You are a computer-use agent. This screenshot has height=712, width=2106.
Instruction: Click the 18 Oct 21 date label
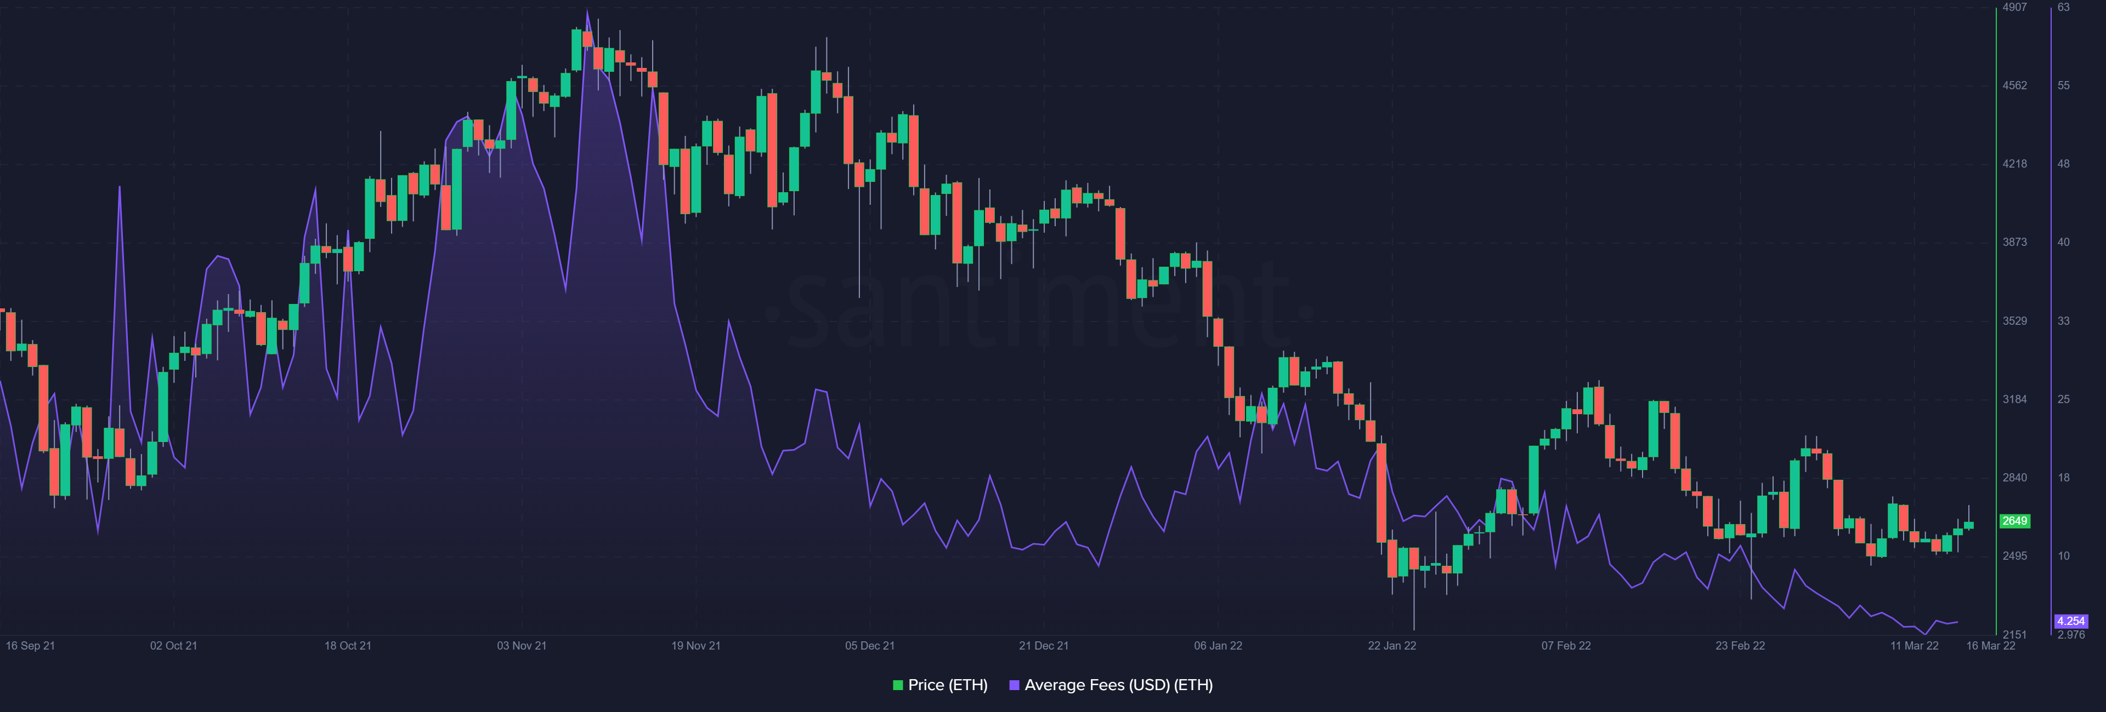click(x=348, y=646)
